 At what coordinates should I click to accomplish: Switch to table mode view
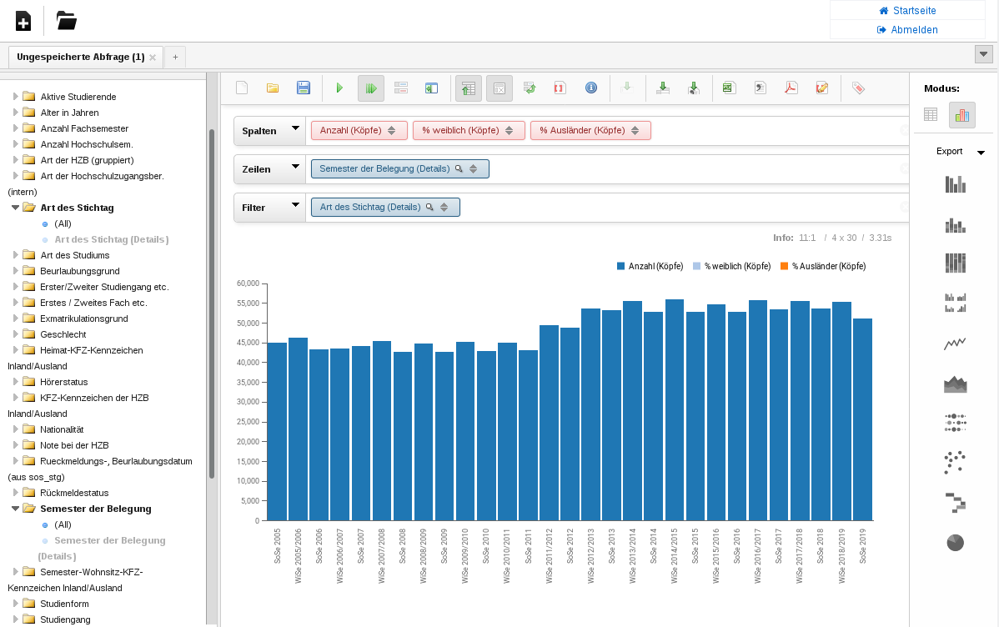(931, 115)
